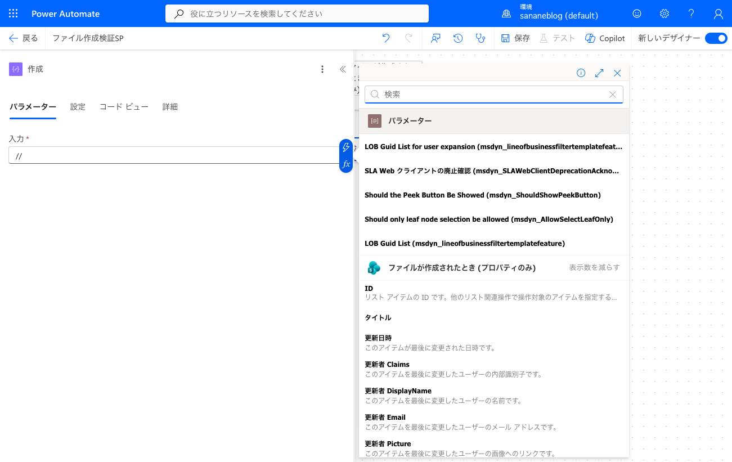This screenshot has width=732, height=462.
Task: Save the flow with 保存
Action: pos(515,38)
